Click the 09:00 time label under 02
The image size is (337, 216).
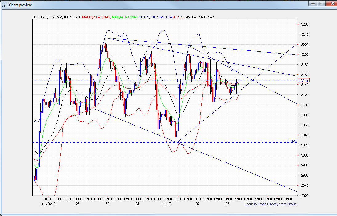click(x=208, y=199)
